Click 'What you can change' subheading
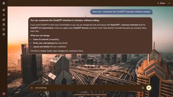This screenshot has width=173, height=97. [40, 36]
